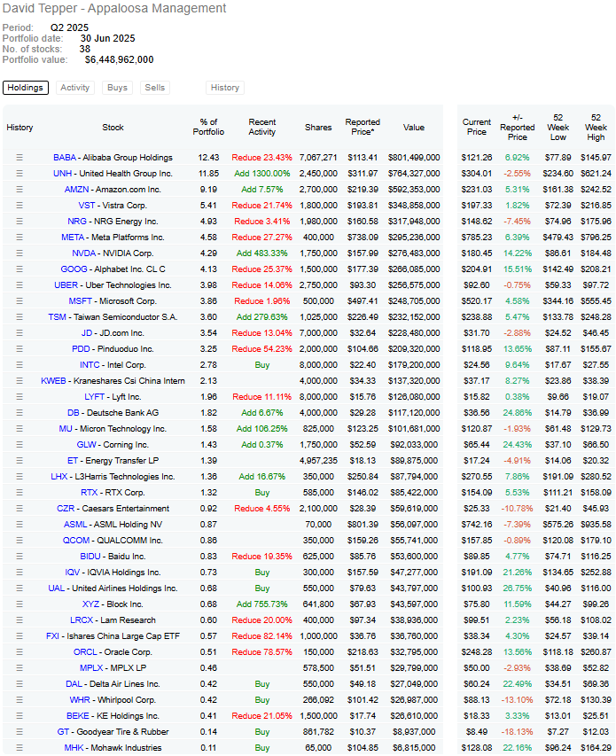Open NVDA - NVIDIA Corp. link
The height and width of the screenshot is (756, 616).
pyautogui.click(x=113, y=253)
